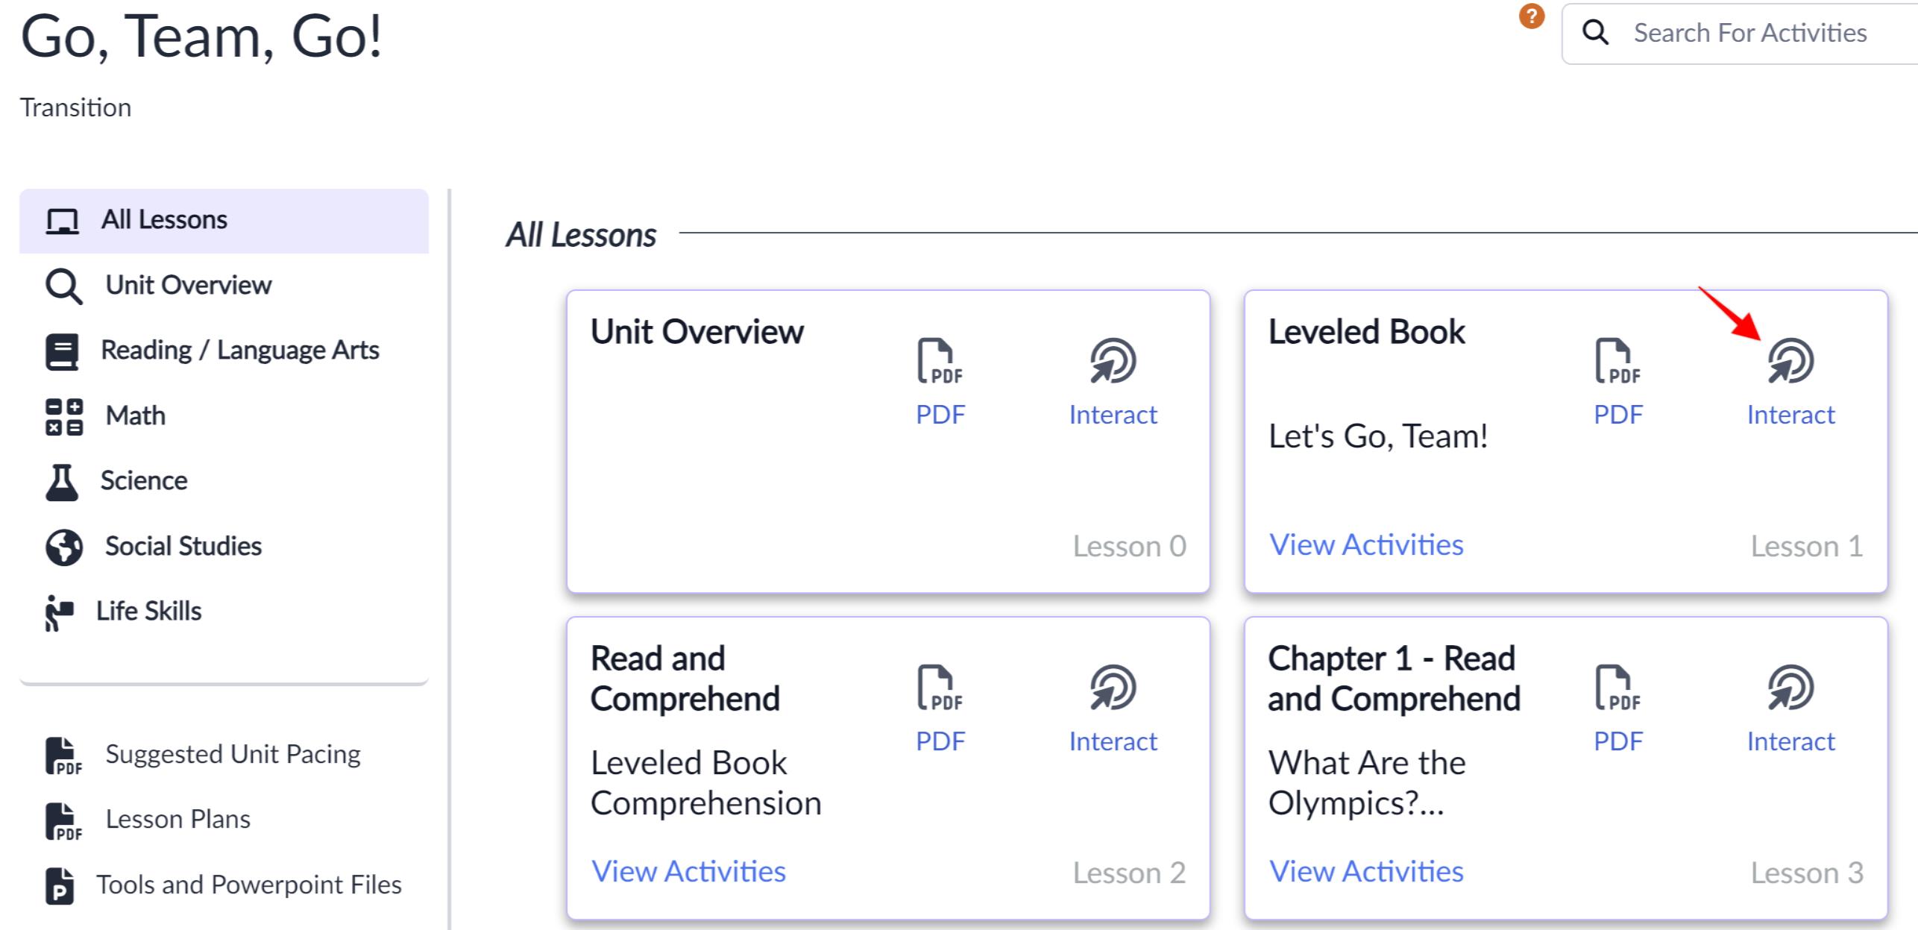The height and width of the screenshot is (930, 1918).
Task: Launch Interact icon for Chapter 1 lesson
Action: click(x=1790, y=688)
